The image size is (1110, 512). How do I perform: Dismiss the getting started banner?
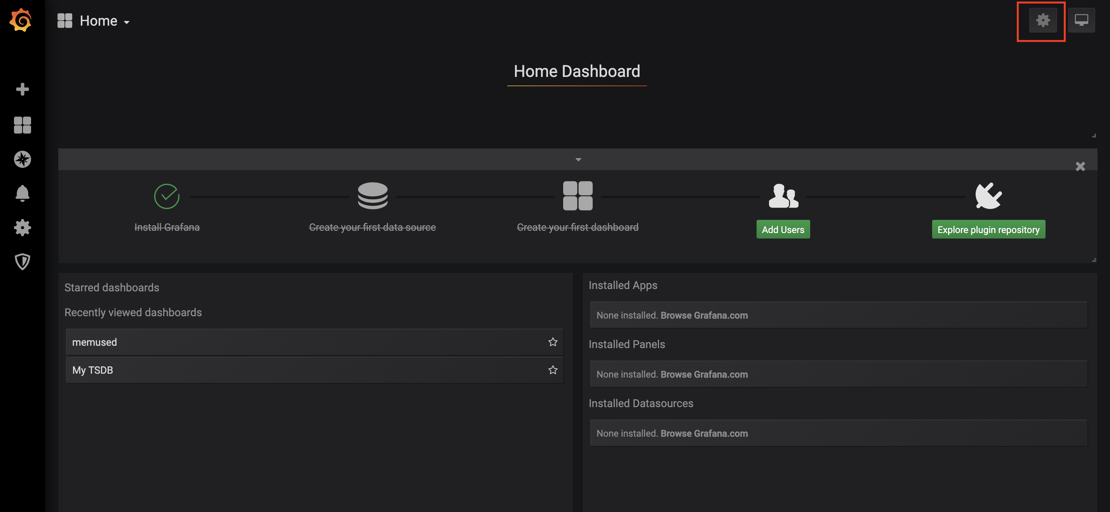tap(1080, 166)
